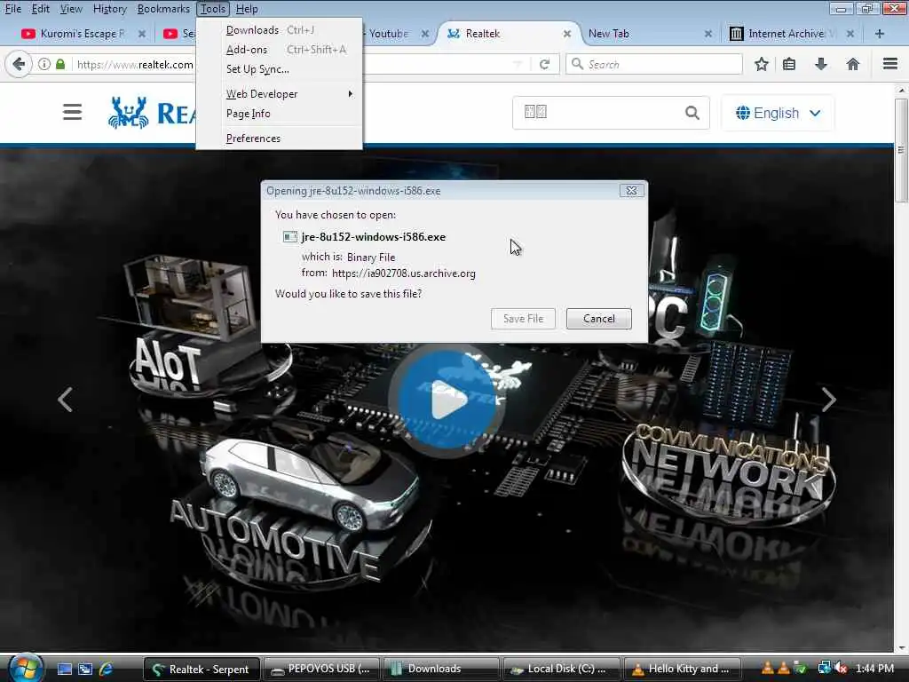Switch to Kuromi's Escape tab

[x=81, y=34]
